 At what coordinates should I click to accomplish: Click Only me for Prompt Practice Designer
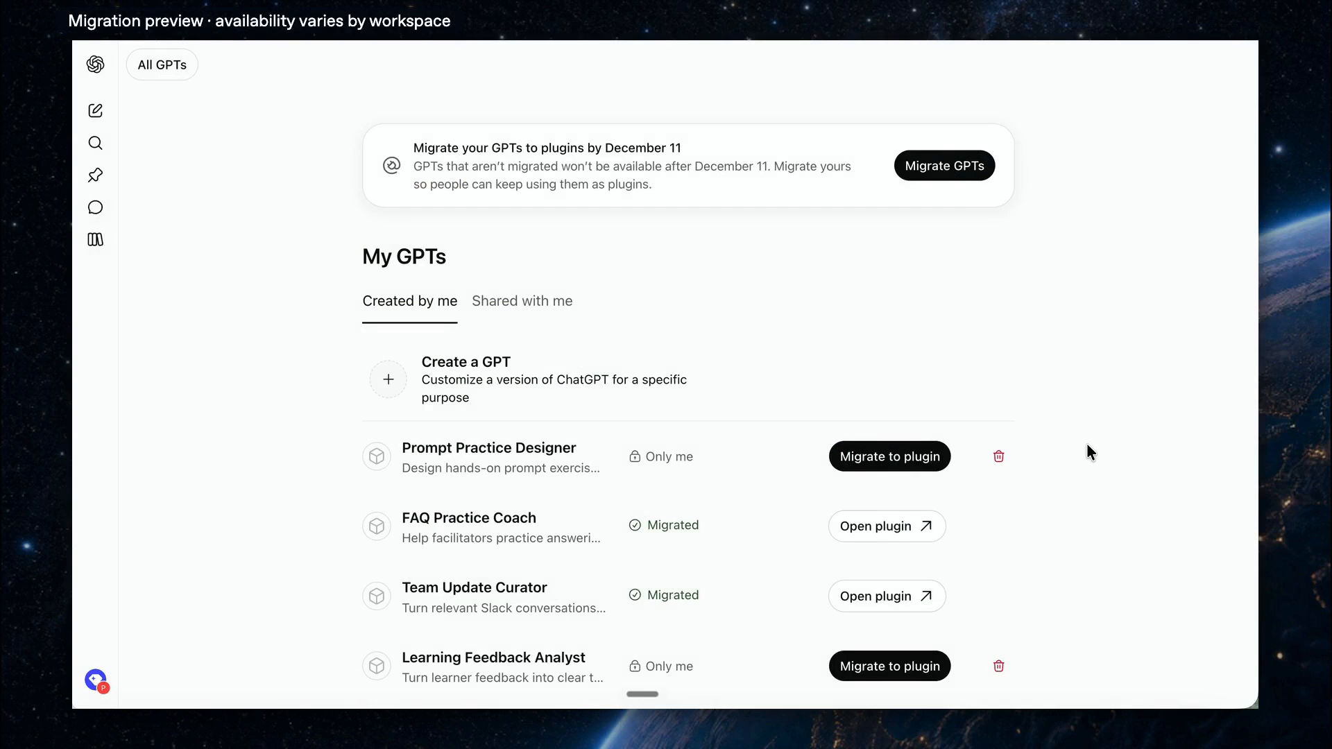(x=661, y=456)
